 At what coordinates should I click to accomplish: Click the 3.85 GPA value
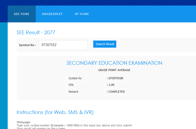111,85
